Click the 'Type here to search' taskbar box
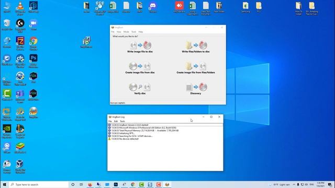 coord(39,184)
